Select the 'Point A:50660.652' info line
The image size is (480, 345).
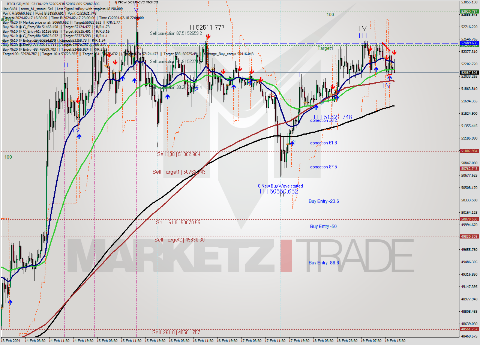(49, 13)
